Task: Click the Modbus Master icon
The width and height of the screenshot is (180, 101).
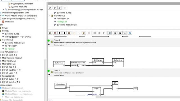Action: tap(3, 94)
